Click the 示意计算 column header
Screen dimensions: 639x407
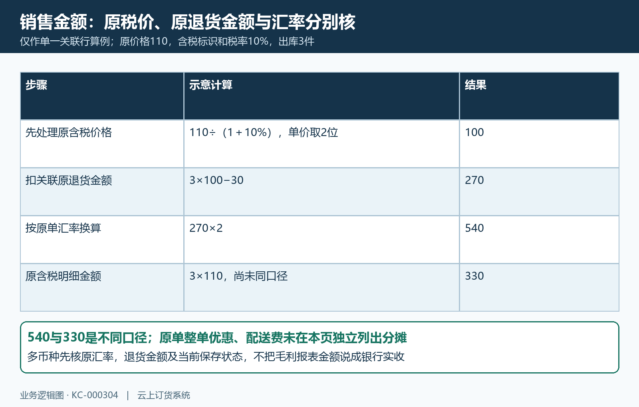[321, 96]
